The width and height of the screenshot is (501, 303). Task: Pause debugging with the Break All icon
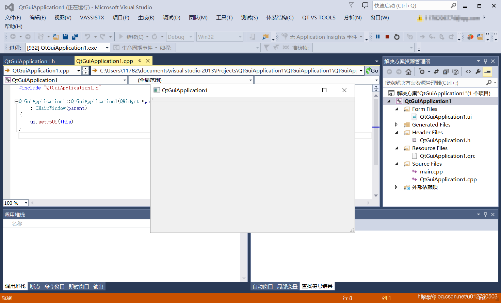pyautogui.click(x=378, y=37)
